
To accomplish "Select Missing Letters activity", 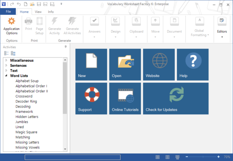I will (x=27, y=142).
